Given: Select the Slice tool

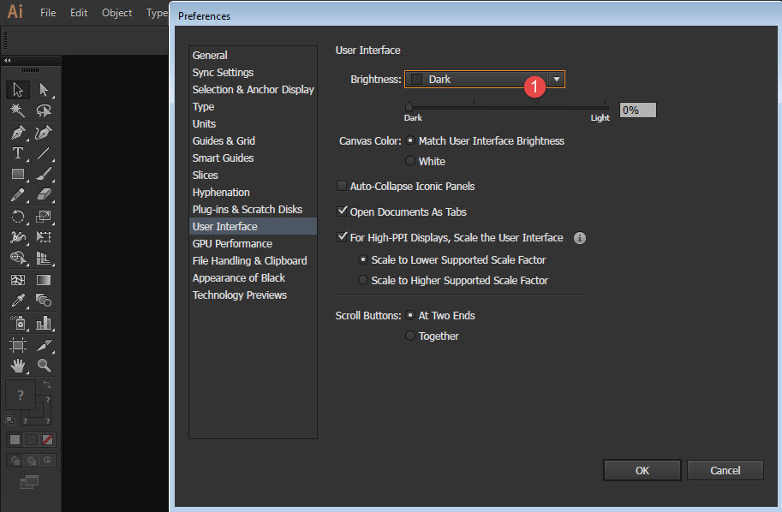Looking at the screenshot, I should click(44, 345).
